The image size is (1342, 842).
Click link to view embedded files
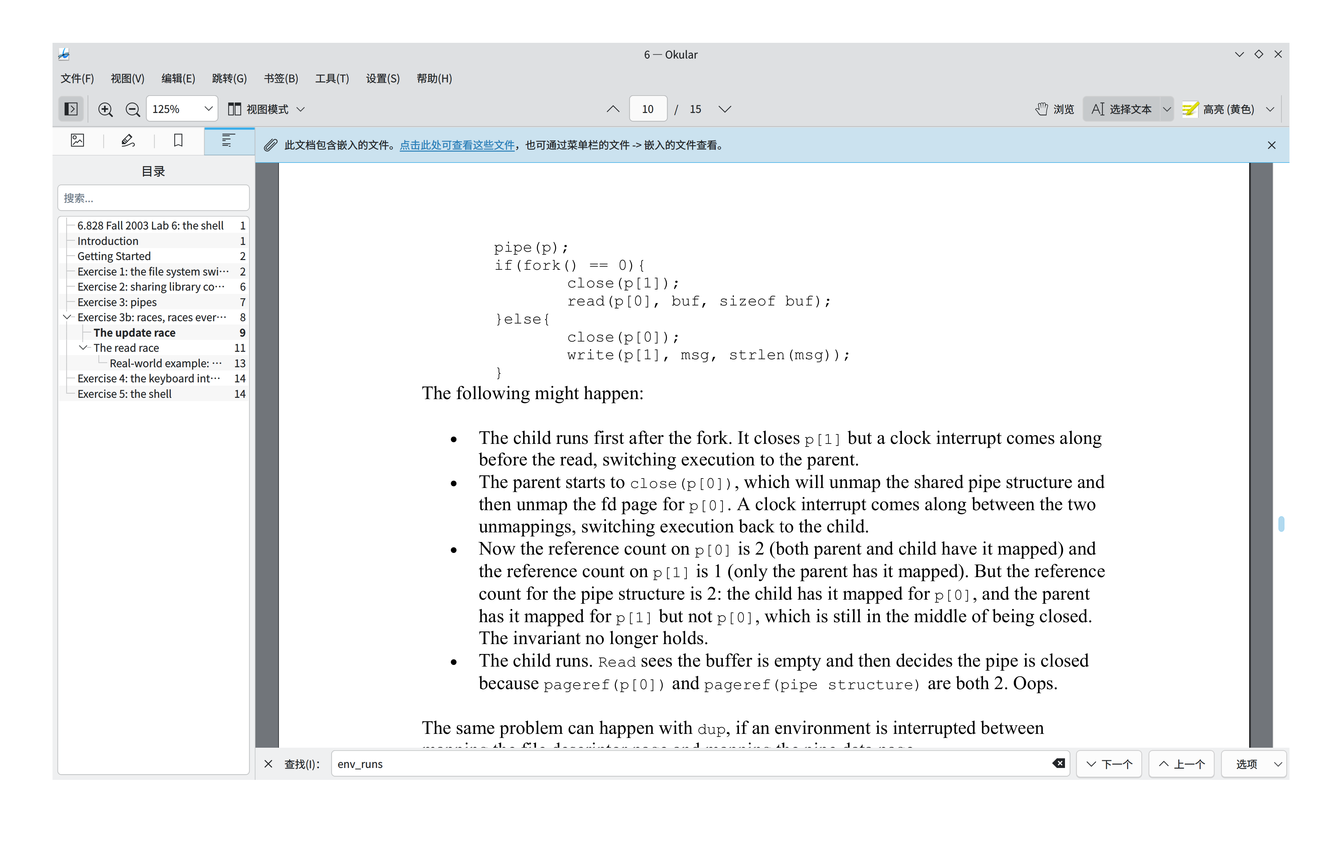pos(457,145)
